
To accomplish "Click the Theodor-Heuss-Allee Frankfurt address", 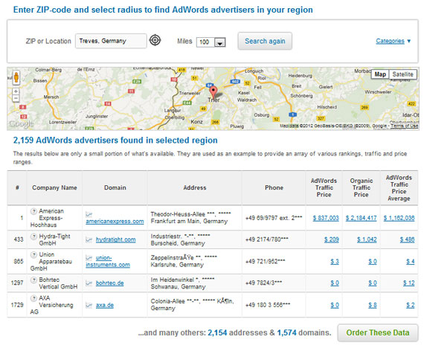I will click(190, 218).
